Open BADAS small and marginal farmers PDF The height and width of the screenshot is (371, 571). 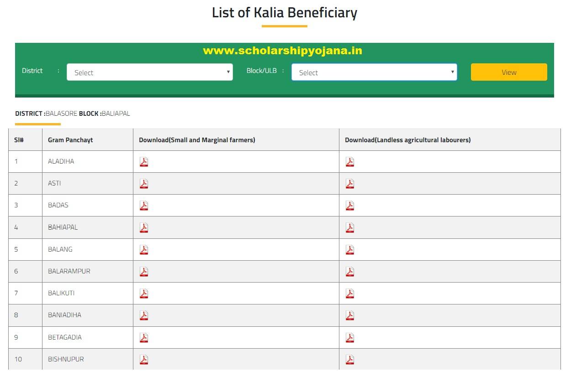pyautogui.click(x=144, y=206)
